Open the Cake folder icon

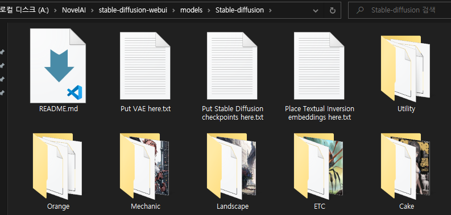406,166
